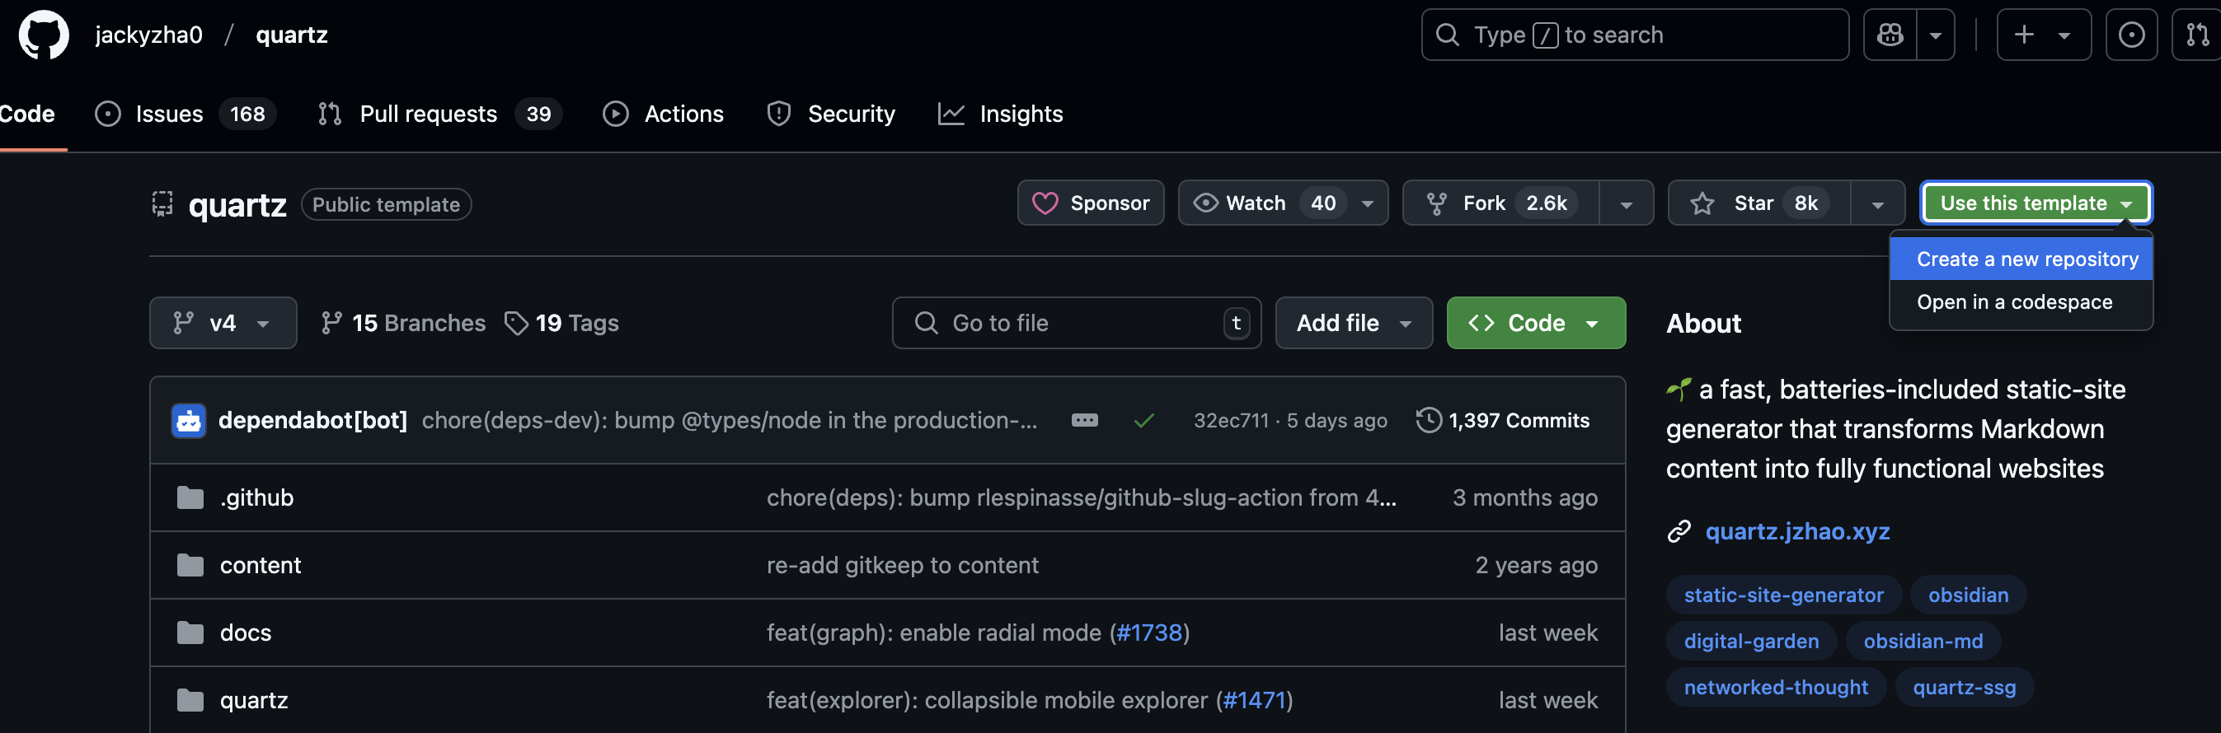Select Create a new repository
Image resolution: width=2221 pixels, height=733 pixels.
[2021, 259]
